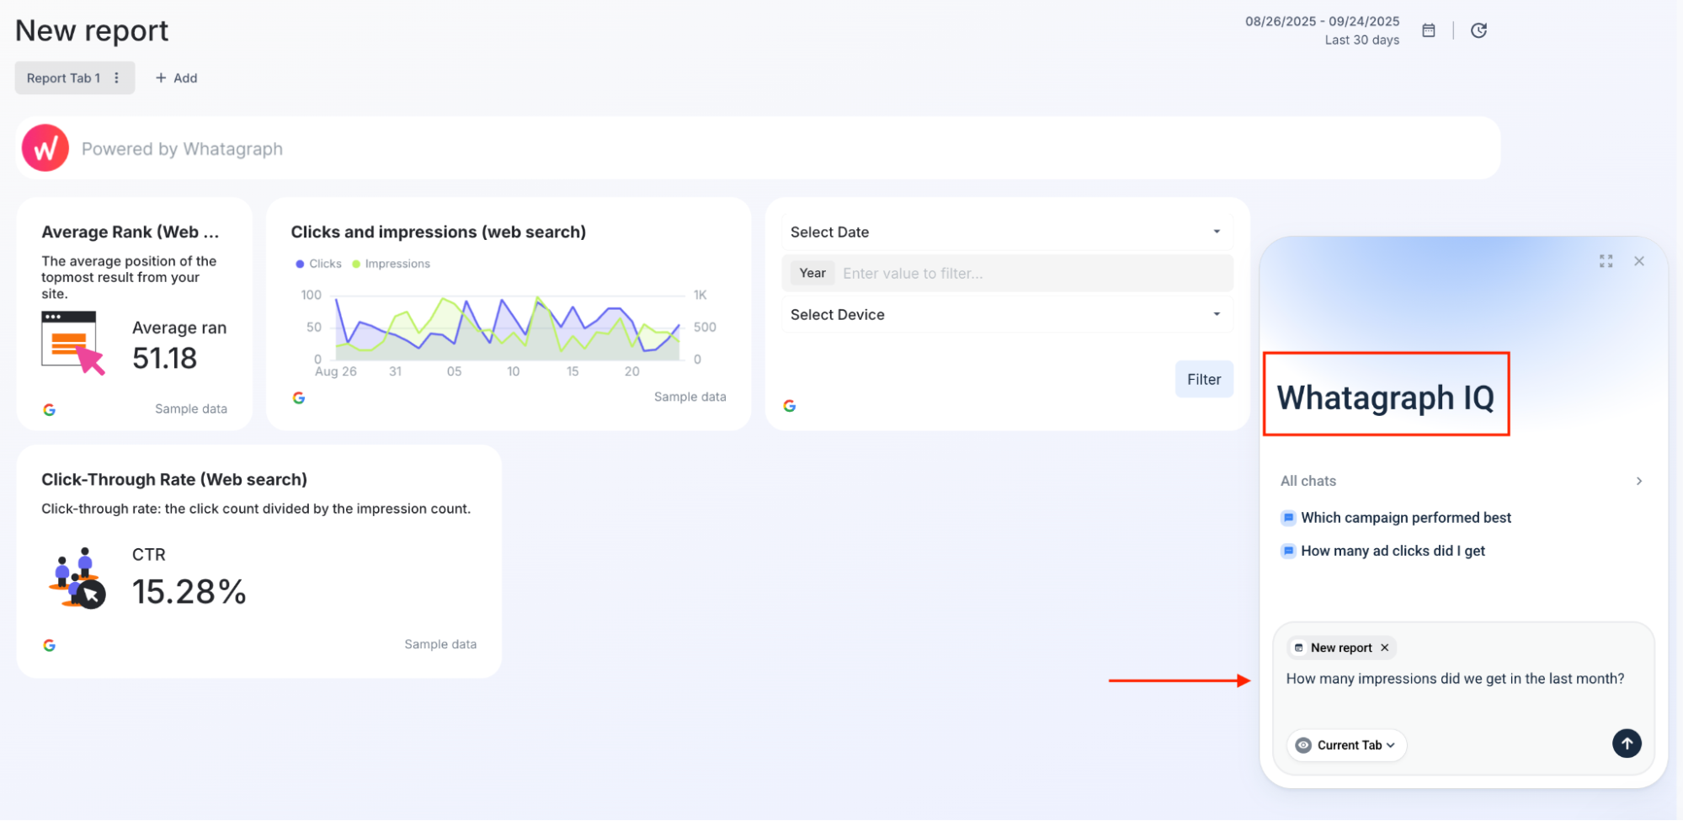Click the chat bubble beside 'Which campaign performed best'

1288,517
